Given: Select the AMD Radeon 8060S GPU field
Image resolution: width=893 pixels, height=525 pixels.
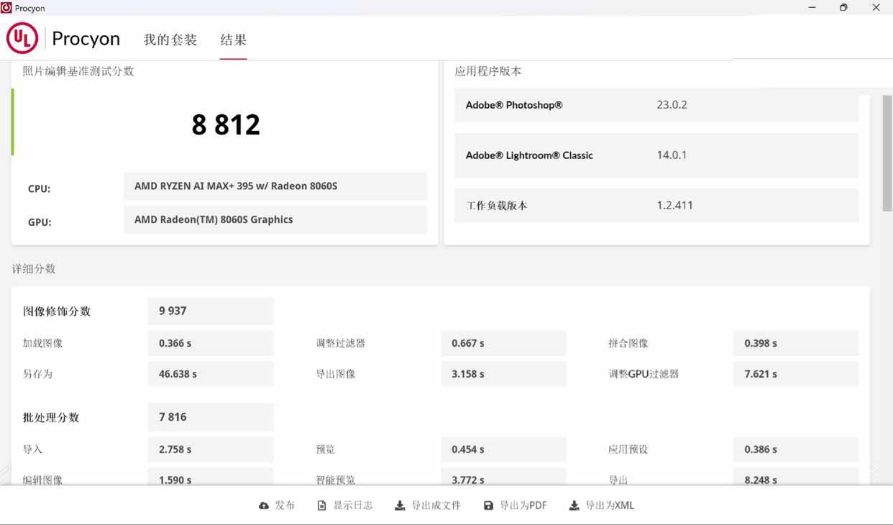Looking at the screenshot, I should tap(275, 220).
